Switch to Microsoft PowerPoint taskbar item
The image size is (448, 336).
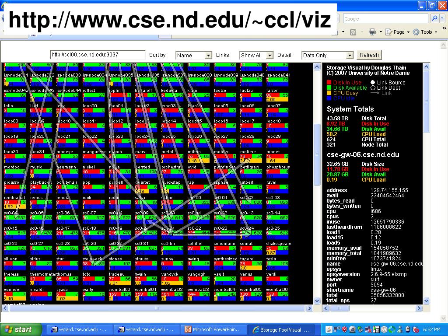pyautogui.click(x=213, y=330)
